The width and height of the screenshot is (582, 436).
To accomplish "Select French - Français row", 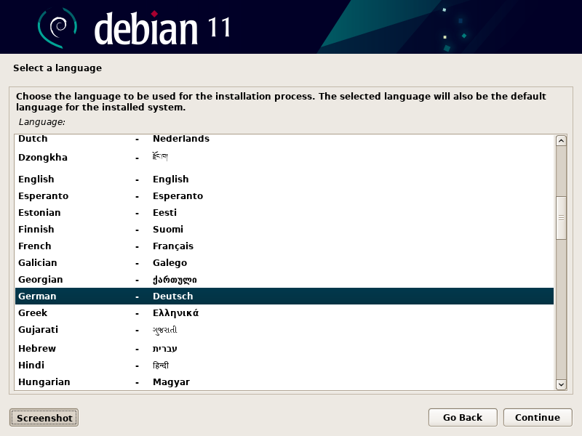I will [284, 246].
